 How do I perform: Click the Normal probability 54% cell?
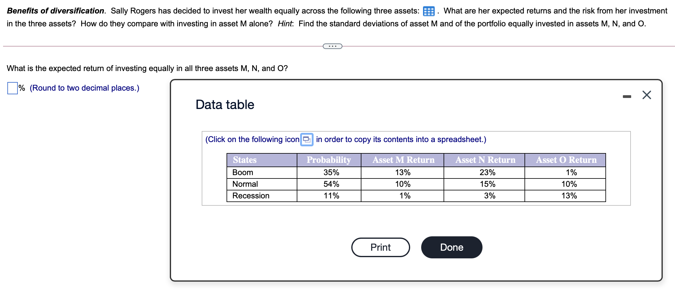pos(331,184)
